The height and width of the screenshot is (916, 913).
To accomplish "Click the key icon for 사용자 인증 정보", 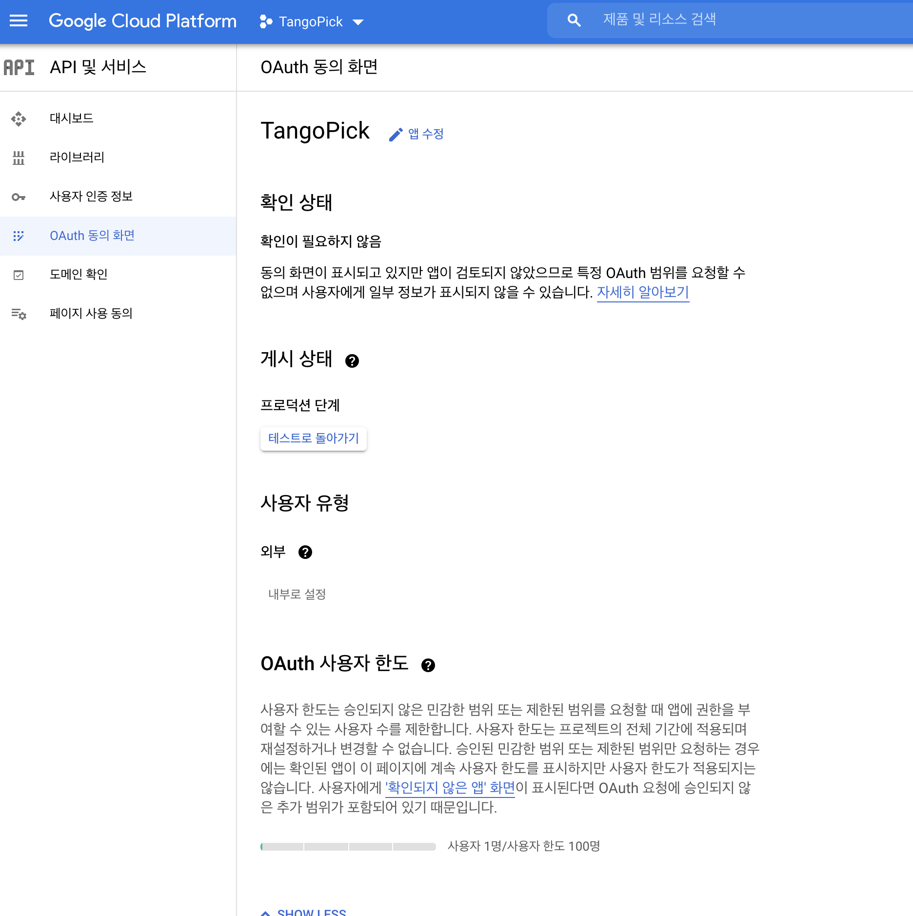I will (19, 197).
